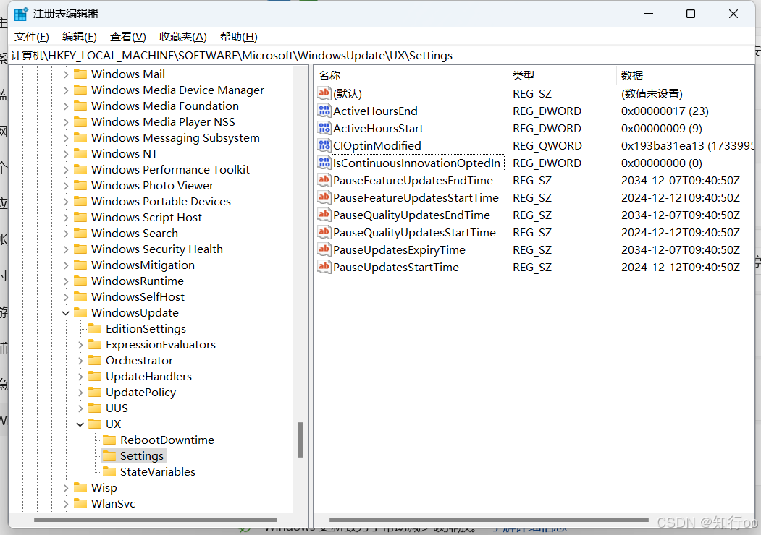This screenshot has height=535, width=761.
Task: Click the Wisp folder icon
Action: (80, 487)
